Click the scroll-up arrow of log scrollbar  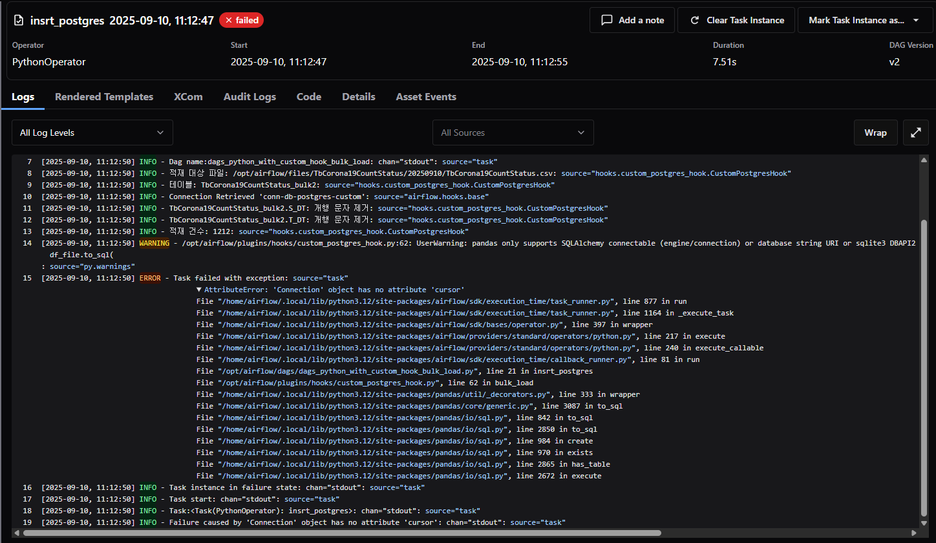tap(924, 160)
